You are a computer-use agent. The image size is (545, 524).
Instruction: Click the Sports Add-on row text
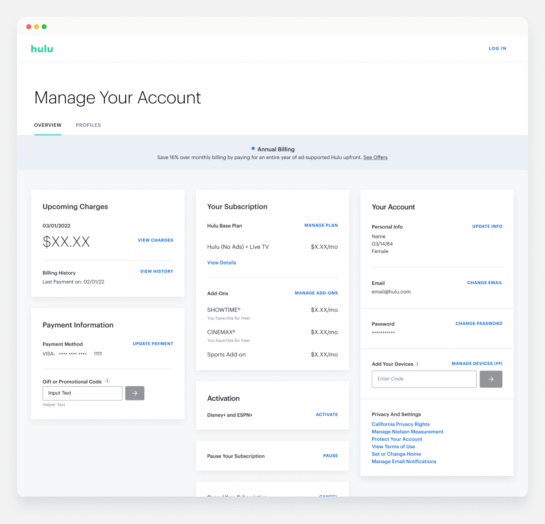coord(227,355)
